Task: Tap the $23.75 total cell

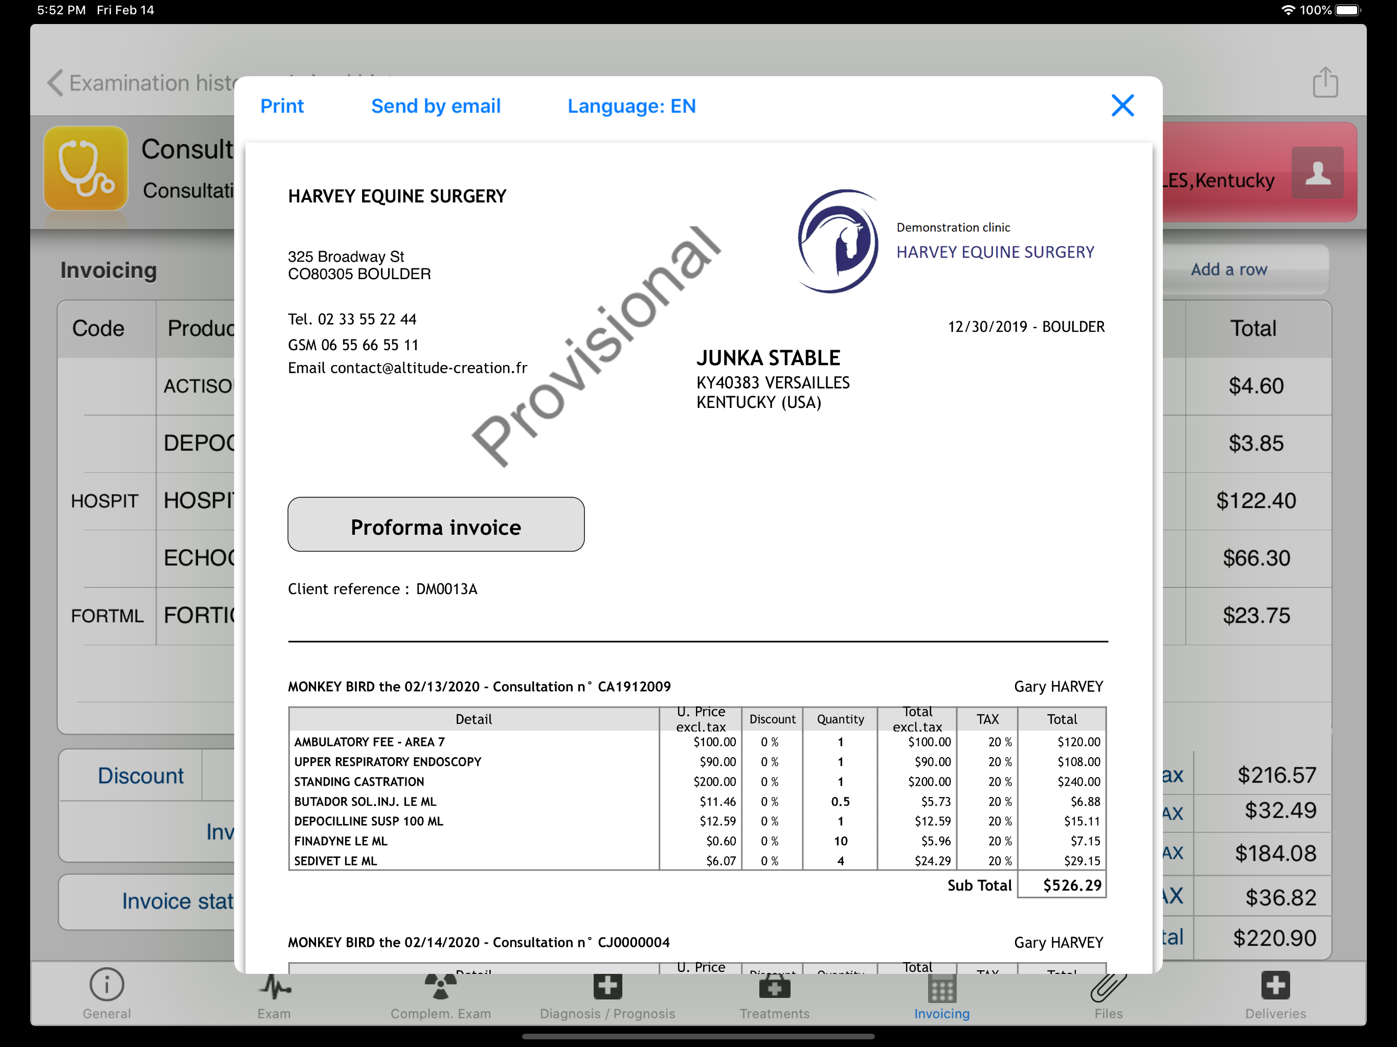Action: 1256,616
